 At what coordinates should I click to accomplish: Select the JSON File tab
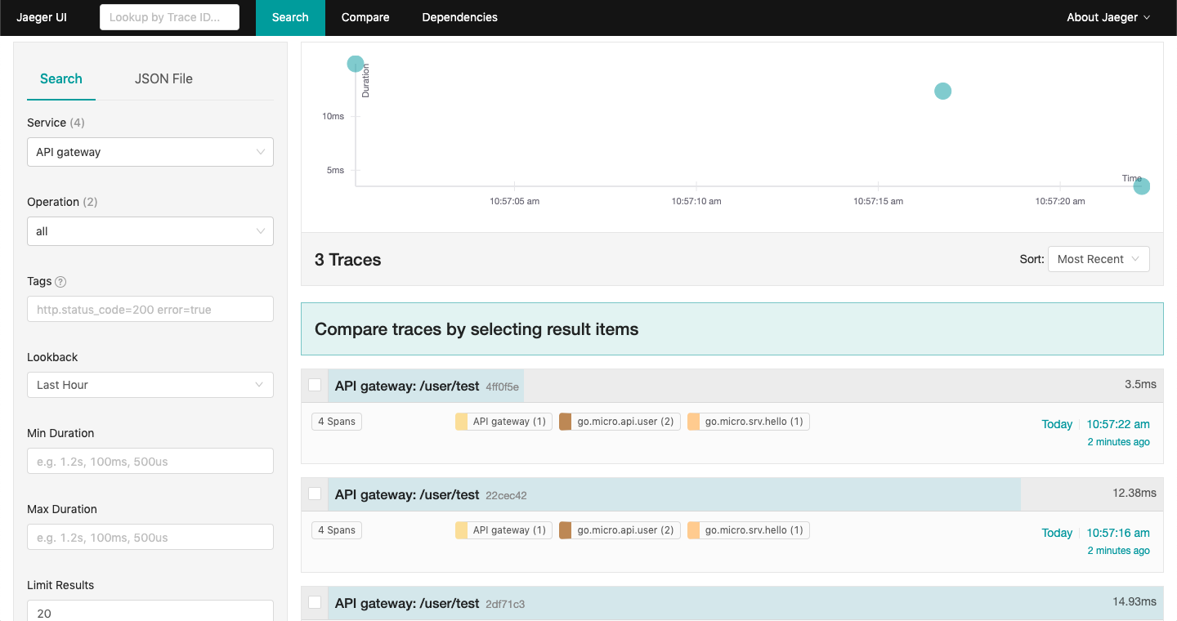pos(163,78)
